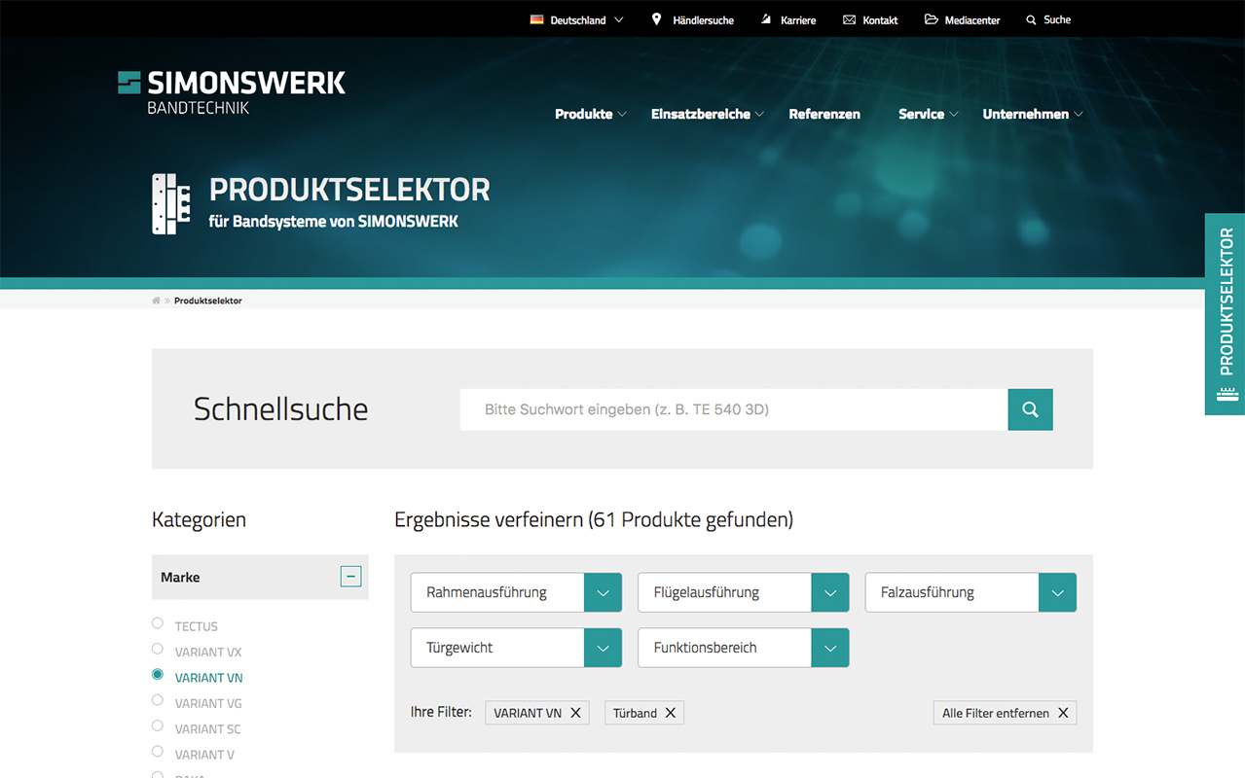Open the Deutschland country selector
Image resolution: width=1245 pixels, height=778 pixels.
coord(577,19)
